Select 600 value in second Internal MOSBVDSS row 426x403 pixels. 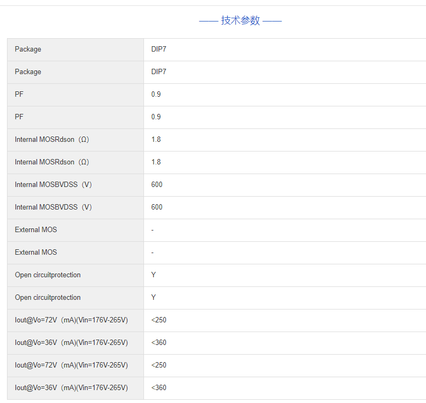tap(157, 207)
